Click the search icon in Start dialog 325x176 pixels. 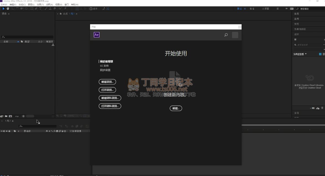(x=226, y=35)
